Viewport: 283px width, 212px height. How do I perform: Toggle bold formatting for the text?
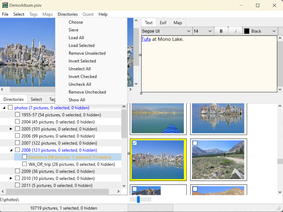[221, 31]
